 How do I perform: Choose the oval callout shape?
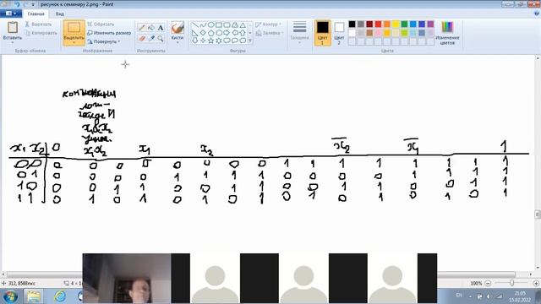click(x=235, y=41)
